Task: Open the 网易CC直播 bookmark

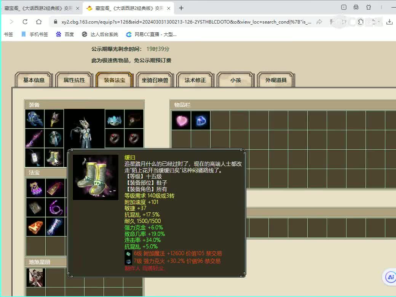Action: tap(151, 34)
